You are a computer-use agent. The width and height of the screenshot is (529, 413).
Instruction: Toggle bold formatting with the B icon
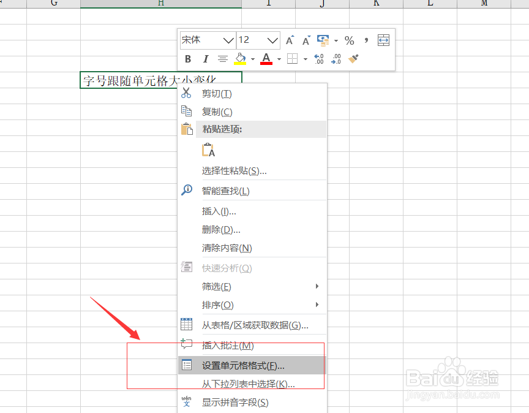[188, 59]
